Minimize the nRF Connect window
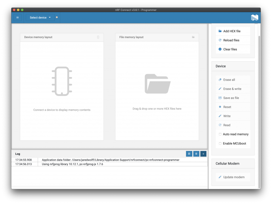 pyautogui.click(x=18, y=10)
